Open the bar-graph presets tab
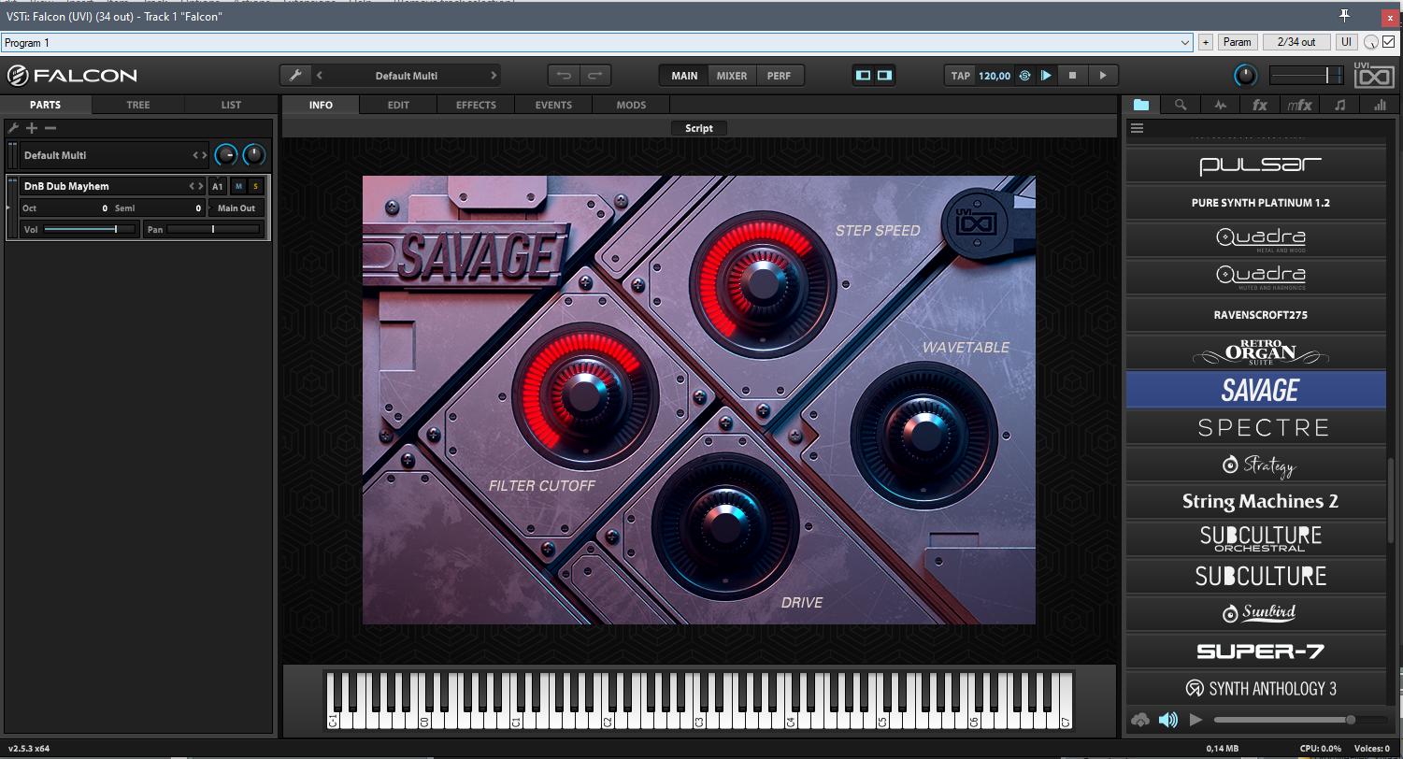 [x=1380, y=105]
